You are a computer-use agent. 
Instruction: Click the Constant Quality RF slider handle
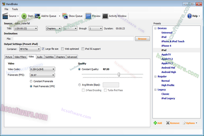(x=119, y=75)
